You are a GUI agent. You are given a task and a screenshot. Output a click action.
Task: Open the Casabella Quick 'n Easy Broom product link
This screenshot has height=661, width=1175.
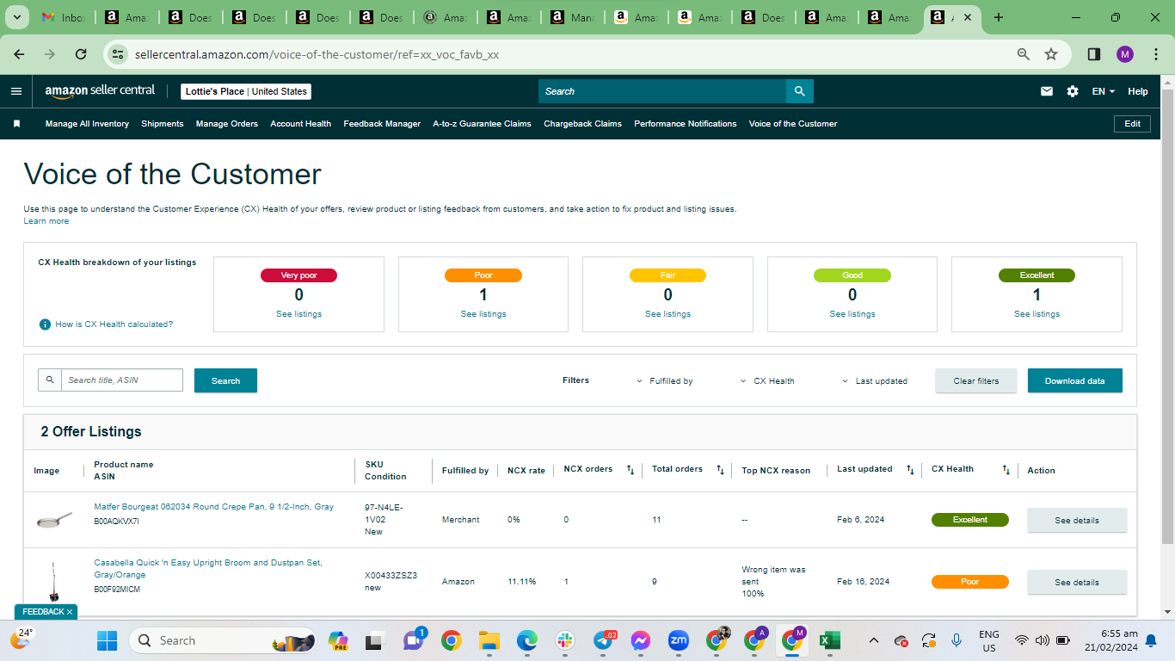point(208,568)
